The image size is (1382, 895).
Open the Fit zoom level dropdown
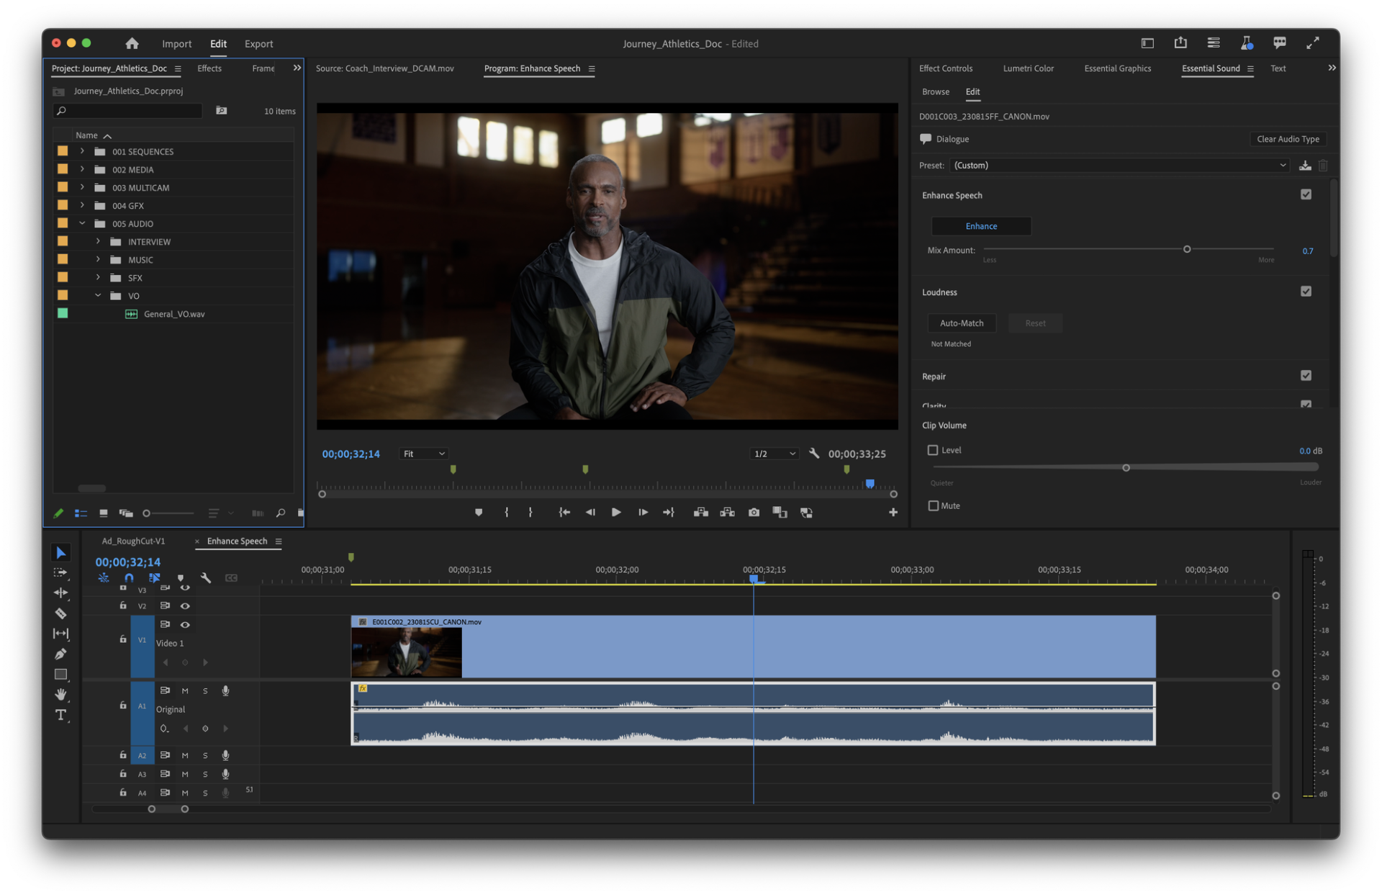click(x=423, y=454)
